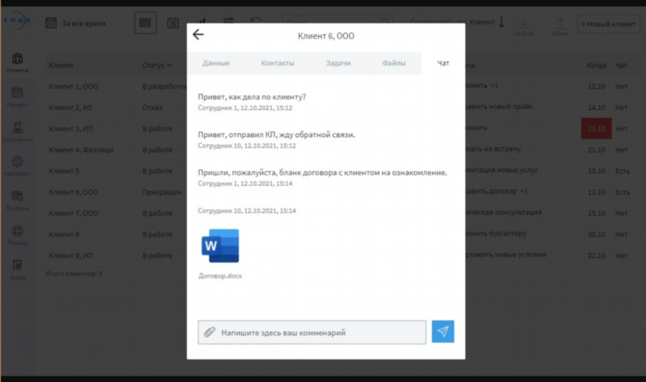Switch to the Данные tab

[216, 63]
